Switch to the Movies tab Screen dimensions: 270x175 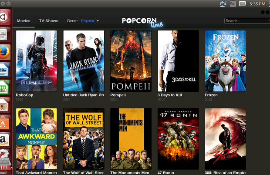pyautogui.click(x=24, y=21)
